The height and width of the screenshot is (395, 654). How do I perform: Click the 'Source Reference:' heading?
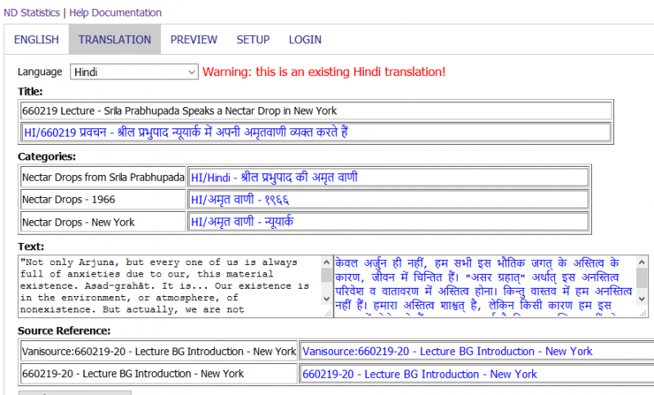pos(64,330)
